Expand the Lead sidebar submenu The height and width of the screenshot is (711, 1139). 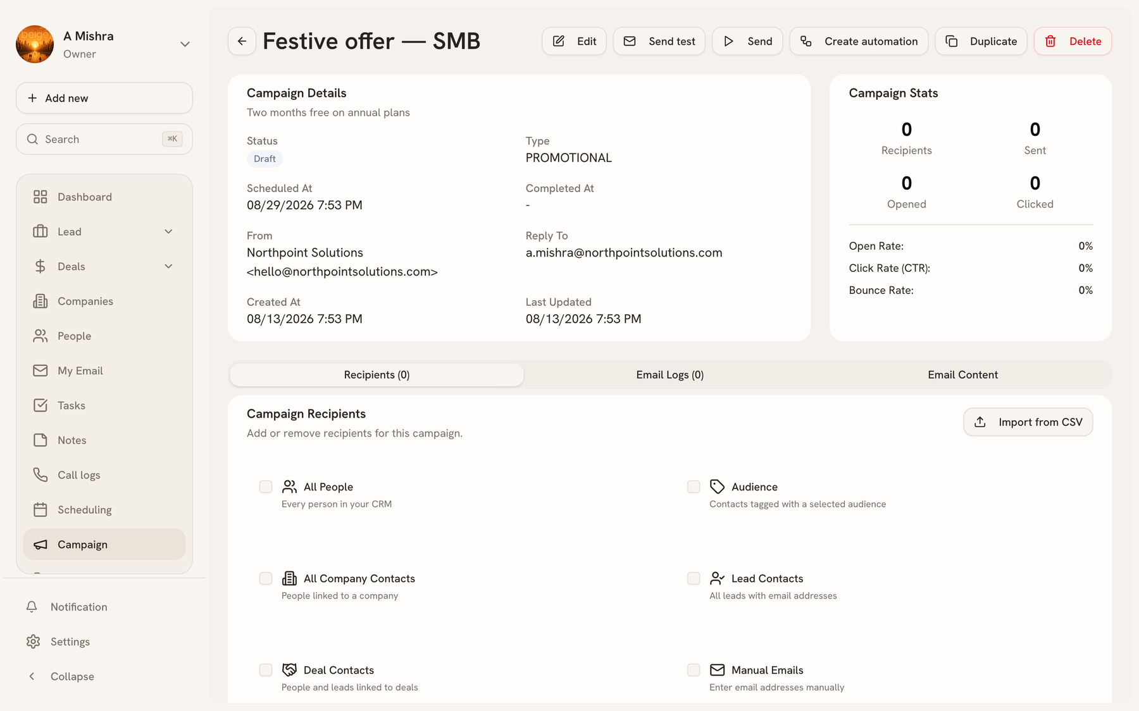[168, 231]
